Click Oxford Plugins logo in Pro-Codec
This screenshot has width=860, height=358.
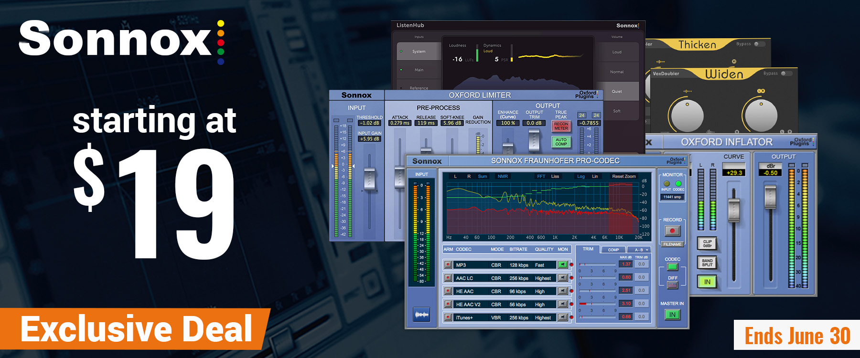click(x=677, y=161)
